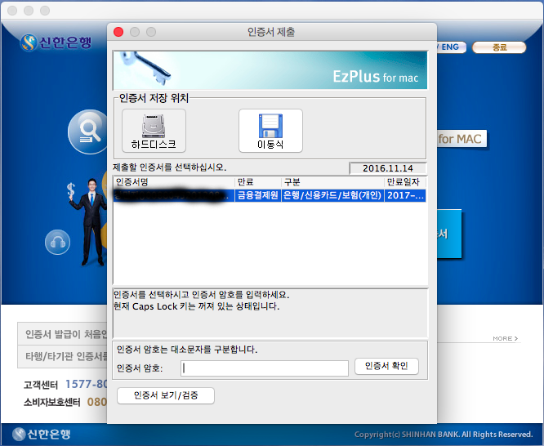Sort by the 만료 column header
This screenshot has height=446, width=544.
click(x=258, y=182)
